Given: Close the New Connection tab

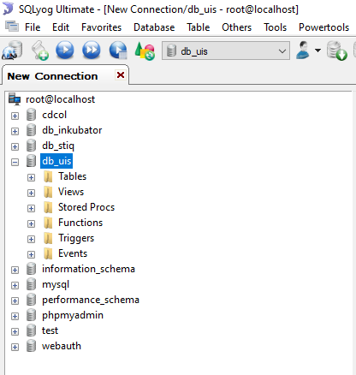Looking at the screenshot, I should click(x=121, y=75).
